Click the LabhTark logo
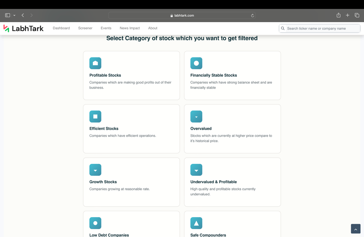The width and height of the screenshot is (364, 237). click(23, 28)
